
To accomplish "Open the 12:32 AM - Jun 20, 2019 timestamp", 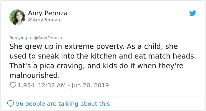I will [74, 86].
